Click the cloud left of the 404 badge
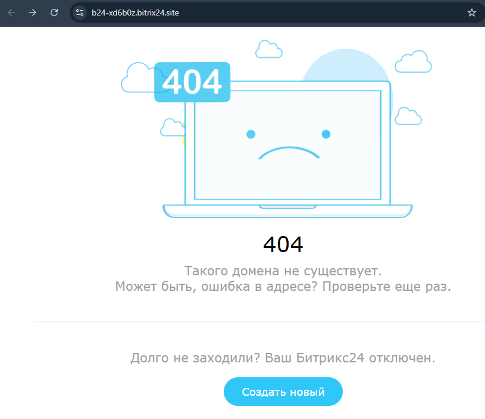The image size is (485, 419). [137, 78]
